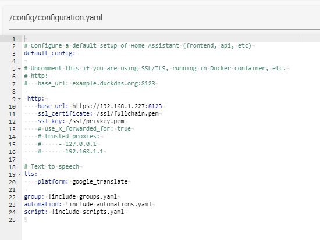This screenshot has height=240, width=320.
Task: Click the 'automations.yaml' include value
Action: 124,204
